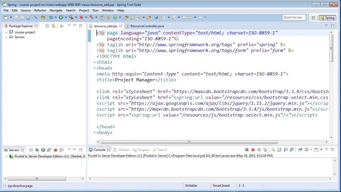This screenshot has height=192, width=341.
Task: Open the Help menu
Action: click(x=121, y=10)
